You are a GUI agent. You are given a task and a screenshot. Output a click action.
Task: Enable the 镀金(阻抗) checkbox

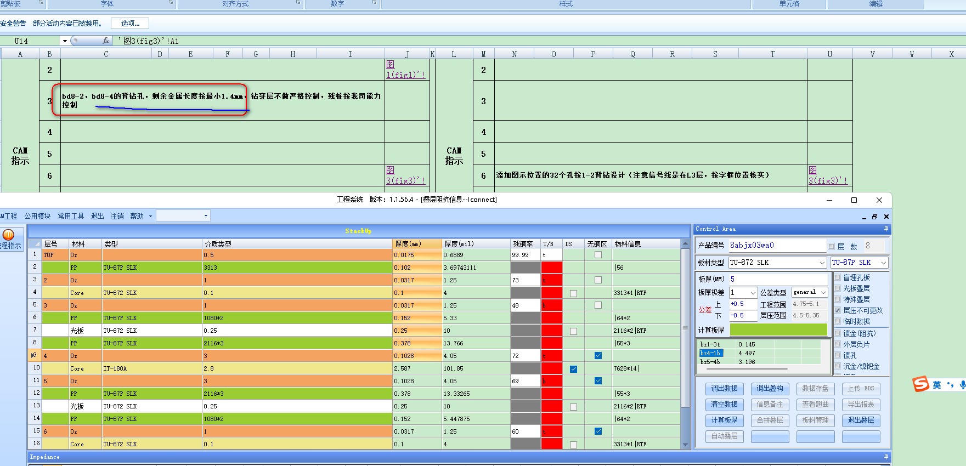pyautogui.click(x=838, y=333)
